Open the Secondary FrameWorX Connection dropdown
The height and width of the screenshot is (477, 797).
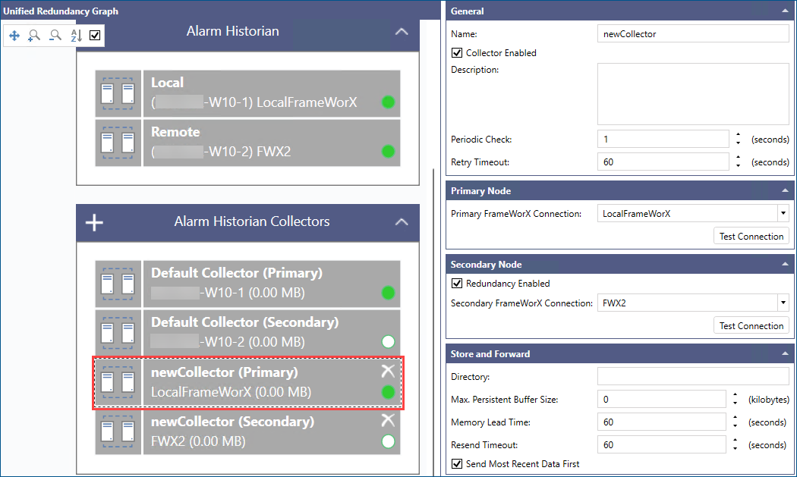[783, 303]
